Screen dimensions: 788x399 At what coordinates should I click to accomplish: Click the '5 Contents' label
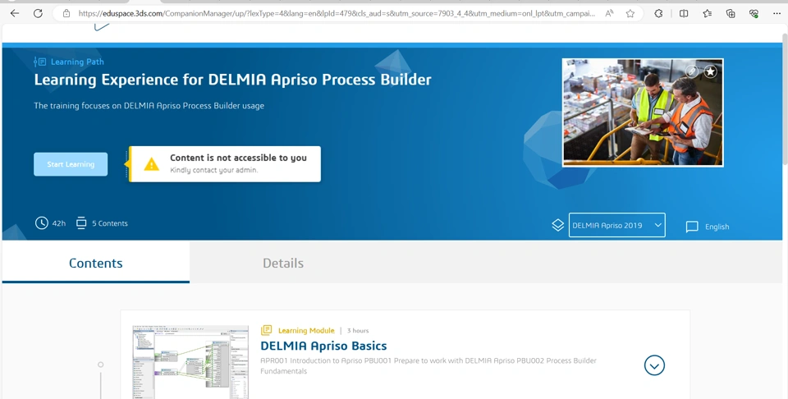[x=109, y=223]
